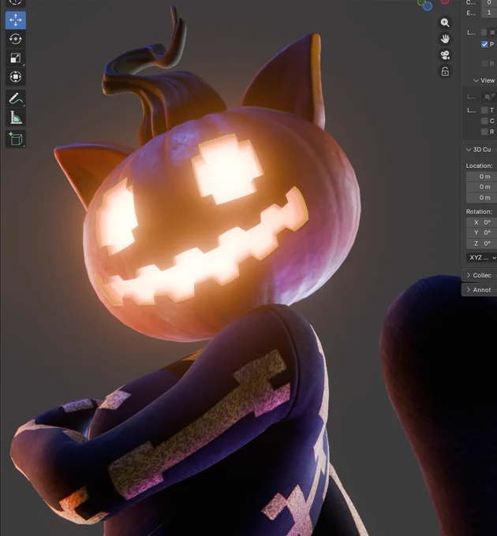The width and height of the screenshot is (497, 536).
Task: Enable the first L... checkbox above P
Action: pyautogui.click(x=484, y=32)
